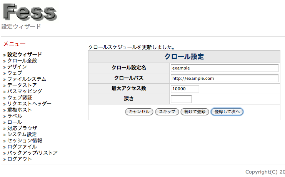
Task: Click the empty 深さ input
Action: coord(181,99)
